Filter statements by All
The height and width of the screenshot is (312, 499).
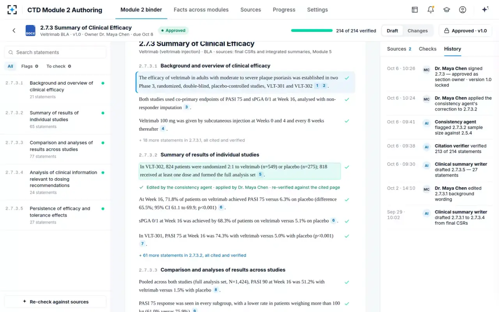tap(10, 66)
